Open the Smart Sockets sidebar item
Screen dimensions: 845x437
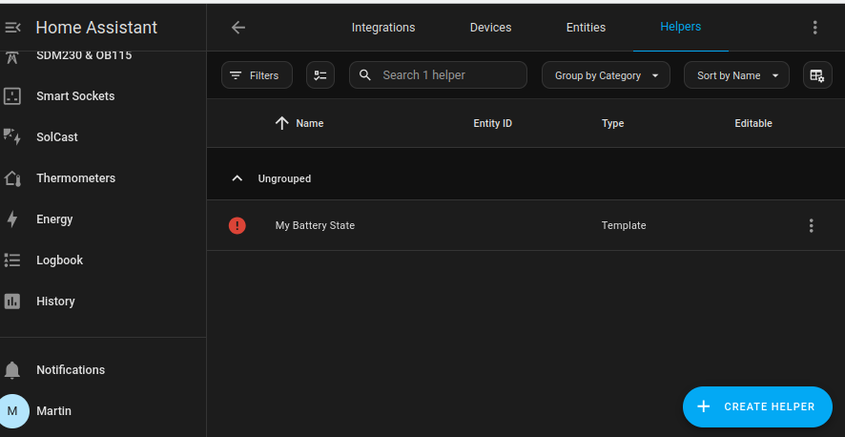[x=103, y=96]
